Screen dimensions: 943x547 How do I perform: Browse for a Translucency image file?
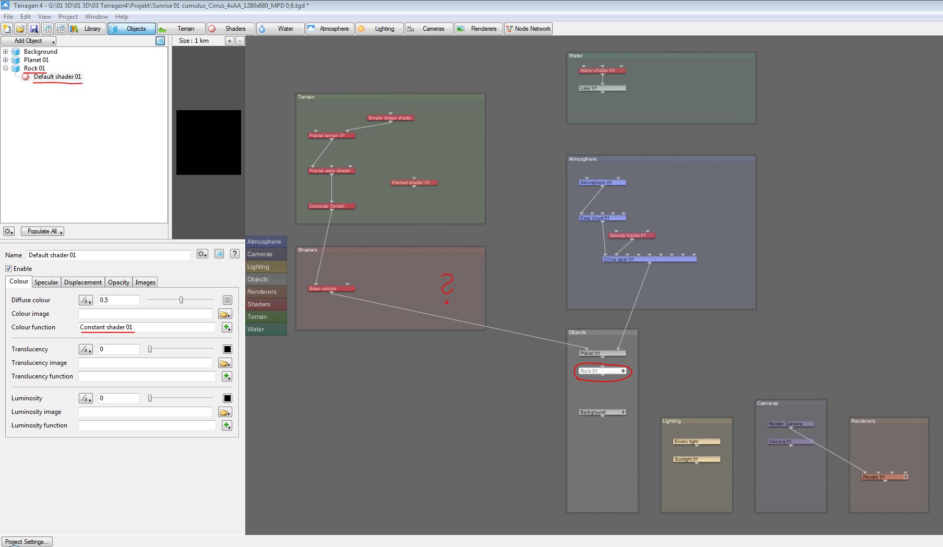[225, 363]
